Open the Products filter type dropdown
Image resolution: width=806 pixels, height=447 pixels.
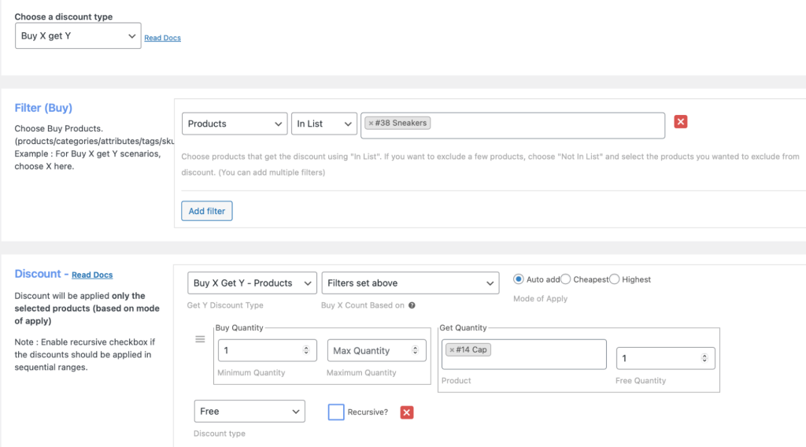[x=235, y=124]
